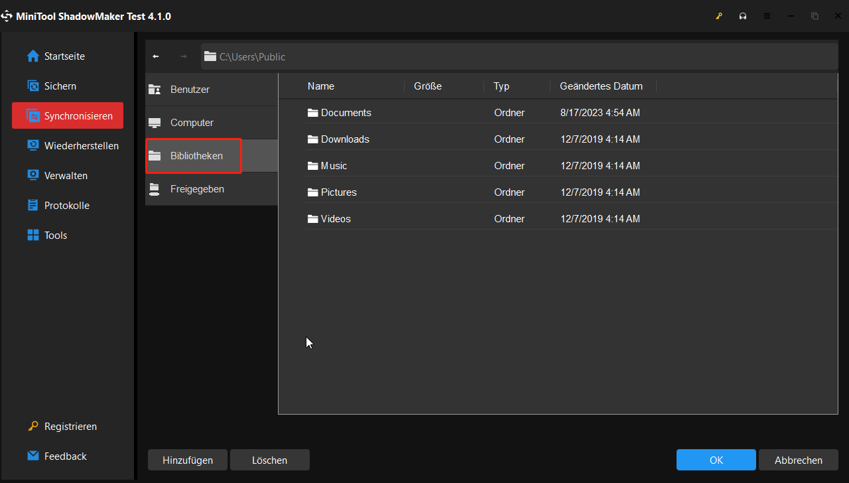Click the headset support icon
The height and width of the screenshot is (483, 849).
[743, 17]
